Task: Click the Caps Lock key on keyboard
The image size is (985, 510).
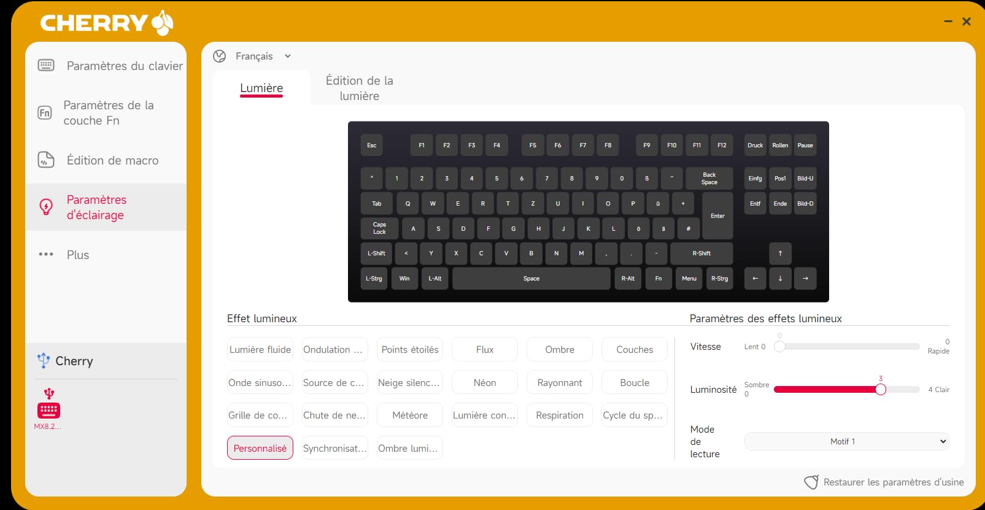Action: pos(379,228)
